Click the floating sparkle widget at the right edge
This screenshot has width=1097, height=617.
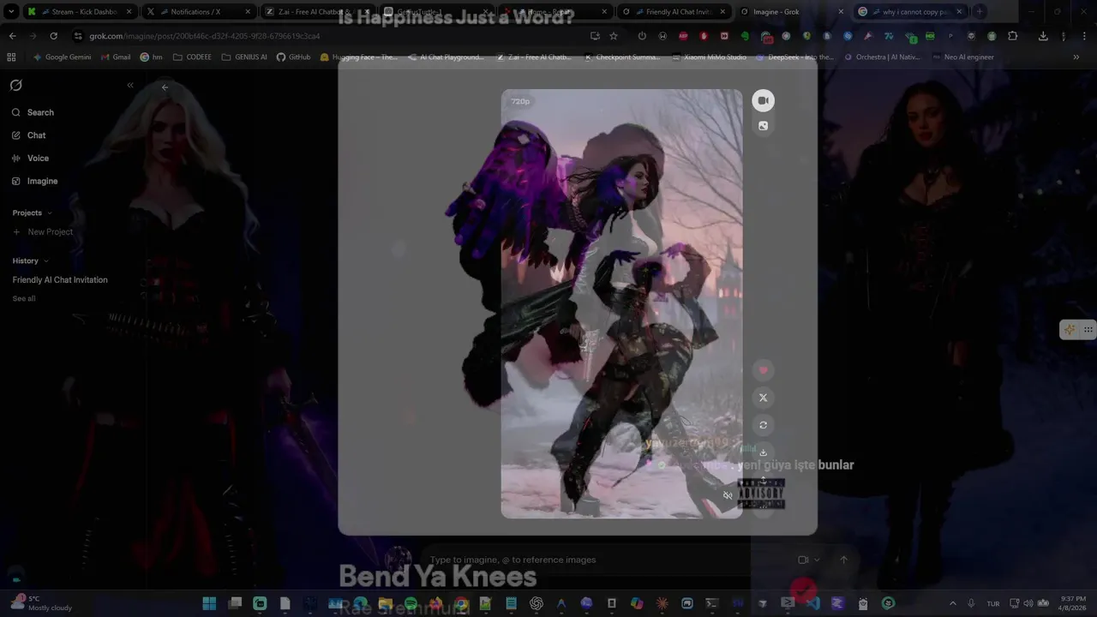[x=1070, y=330]
